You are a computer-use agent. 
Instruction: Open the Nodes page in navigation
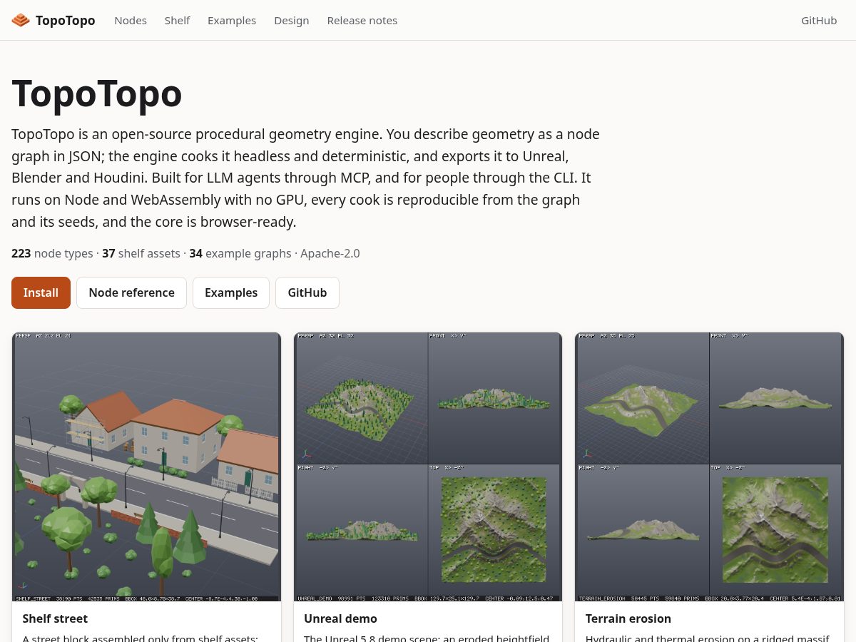click(x=131, y=21)
